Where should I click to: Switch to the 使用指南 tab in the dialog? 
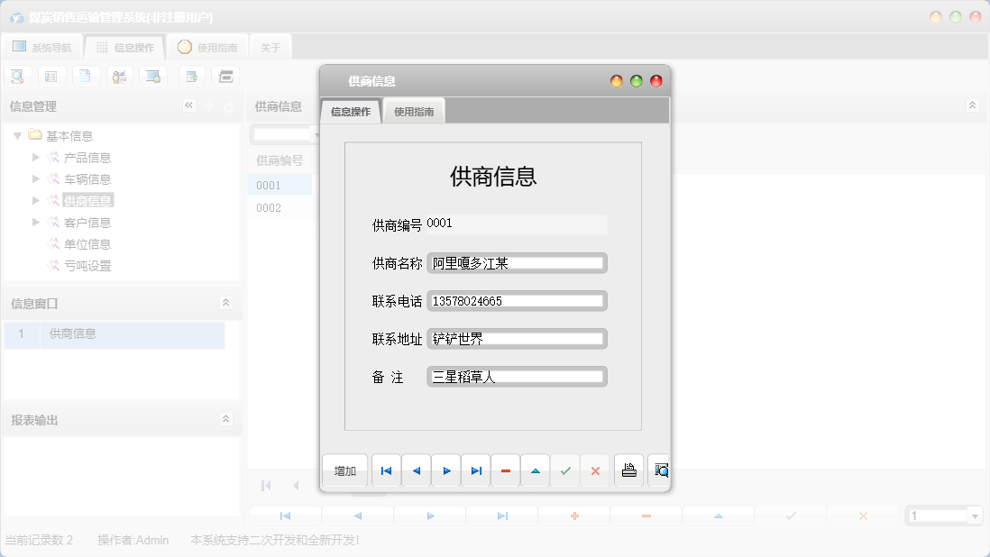click(x=414, y=110)
